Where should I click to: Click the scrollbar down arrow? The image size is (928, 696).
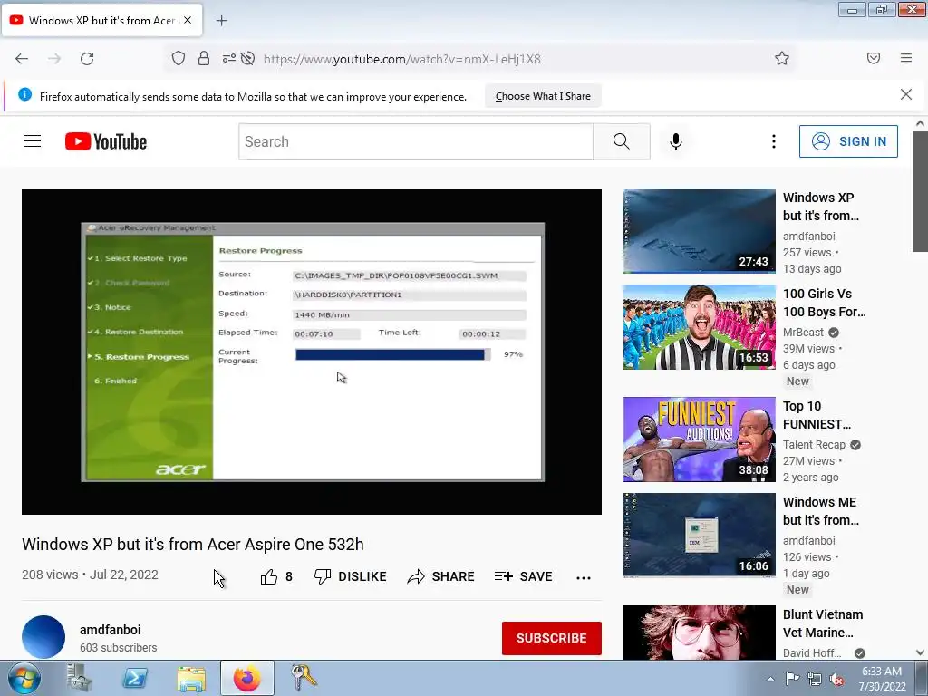pyautogui.click(x=920, y=652)
